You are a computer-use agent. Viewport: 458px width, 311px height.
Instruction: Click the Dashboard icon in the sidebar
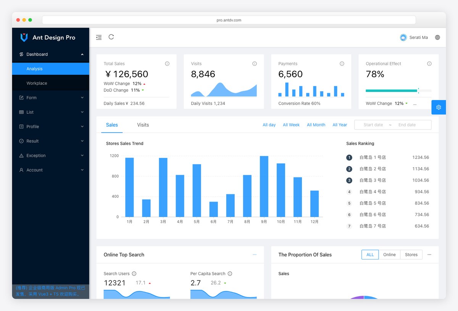(x=21, y=54)
